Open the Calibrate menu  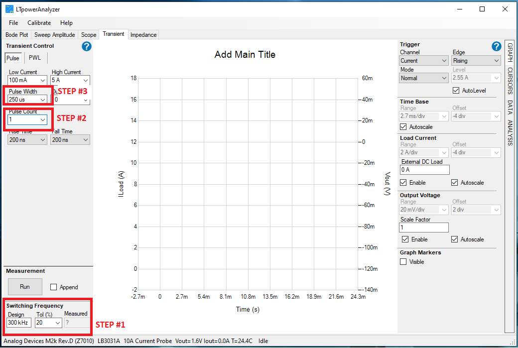tap(39, 22)
